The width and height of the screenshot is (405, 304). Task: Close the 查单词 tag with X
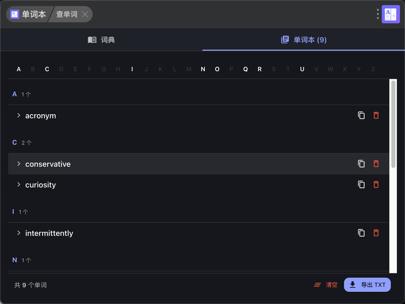point(85,14)
